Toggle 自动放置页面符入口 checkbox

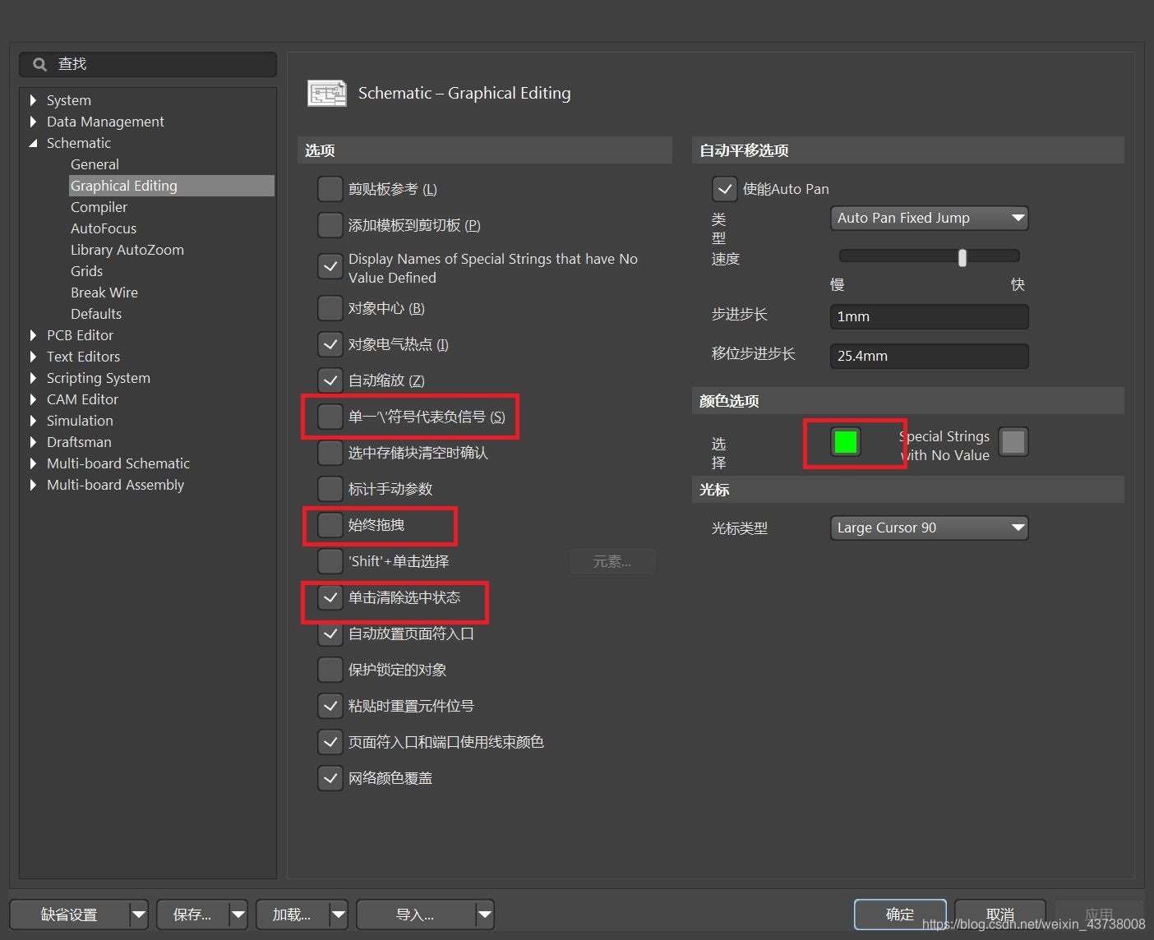330,634
